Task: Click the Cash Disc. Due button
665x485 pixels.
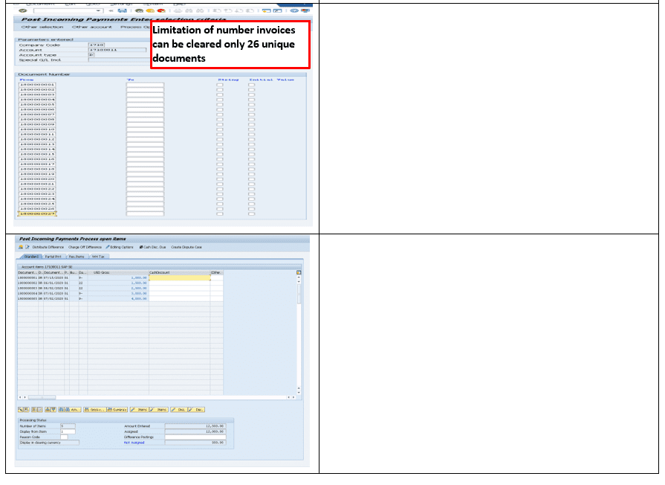Action: point(153,247)
